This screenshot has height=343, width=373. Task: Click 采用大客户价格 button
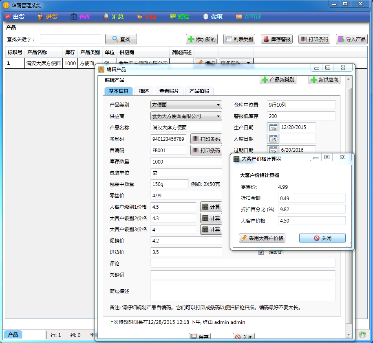262,238
